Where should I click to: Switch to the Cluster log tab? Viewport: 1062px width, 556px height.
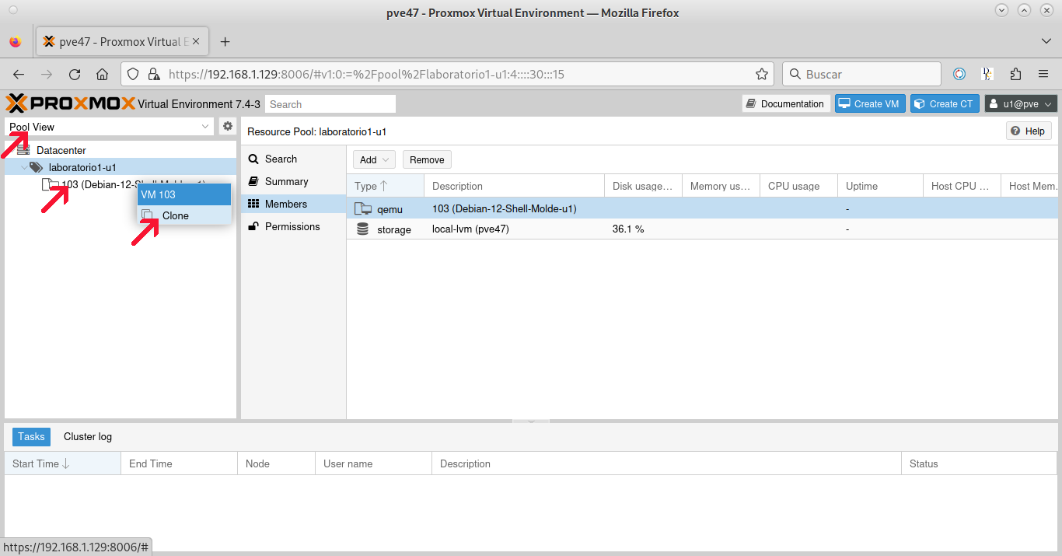click(88, 437)
